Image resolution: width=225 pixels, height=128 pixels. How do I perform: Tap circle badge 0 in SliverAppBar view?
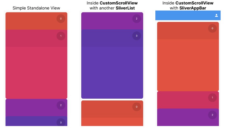(212, 28)
